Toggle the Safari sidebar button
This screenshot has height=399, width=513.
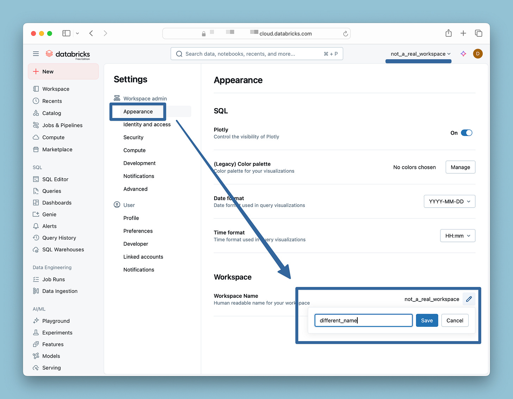click(x=66, y=33)
